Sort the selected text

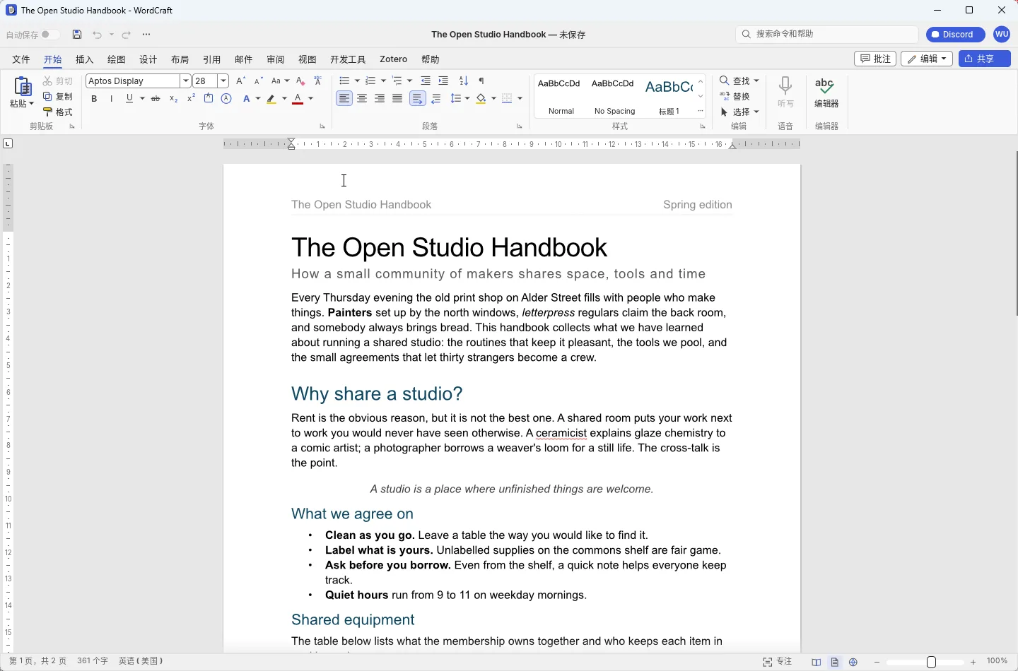click(x=464, y=81)
